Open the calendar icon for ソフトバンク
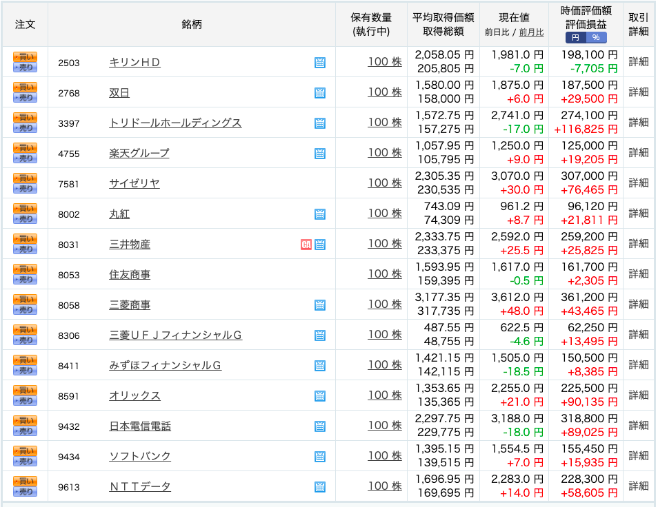The image size is (658, 507). (x=320, y=457)
